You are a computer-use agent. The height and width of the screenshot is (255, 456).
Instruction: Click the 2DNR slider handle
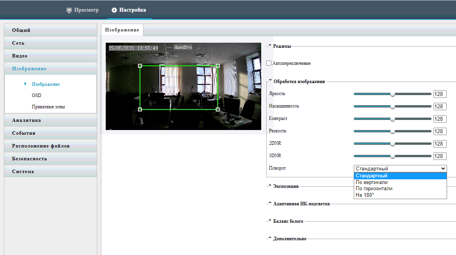393,144
